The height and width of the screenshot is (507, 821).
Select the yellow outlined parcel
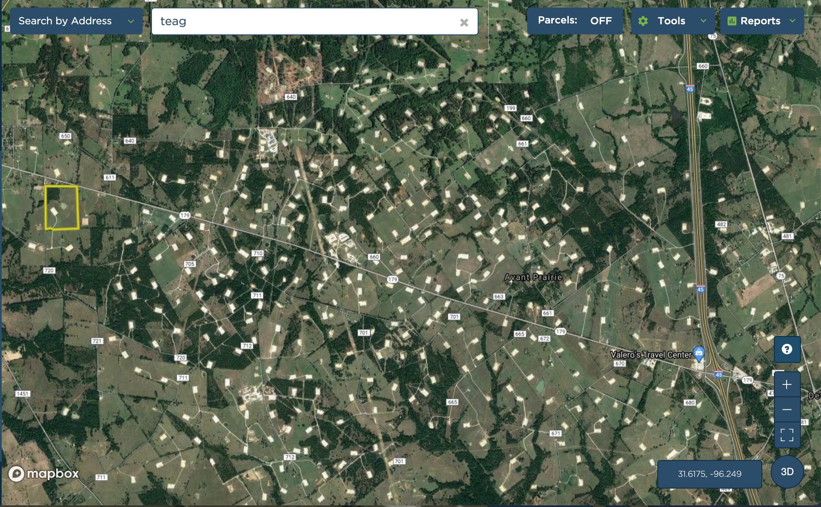pyautogui.click(x=62, y=208)
